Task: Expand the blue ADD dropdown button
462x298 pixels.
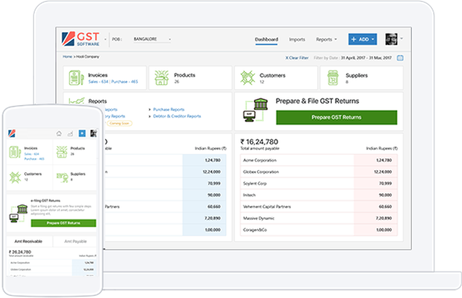Action: [x=362, y=39]
